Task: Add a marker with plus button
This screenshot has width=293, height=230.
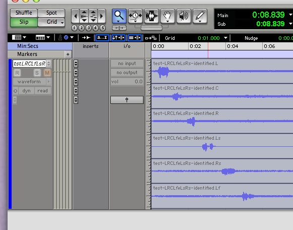Action: click(x=68, y=54)
